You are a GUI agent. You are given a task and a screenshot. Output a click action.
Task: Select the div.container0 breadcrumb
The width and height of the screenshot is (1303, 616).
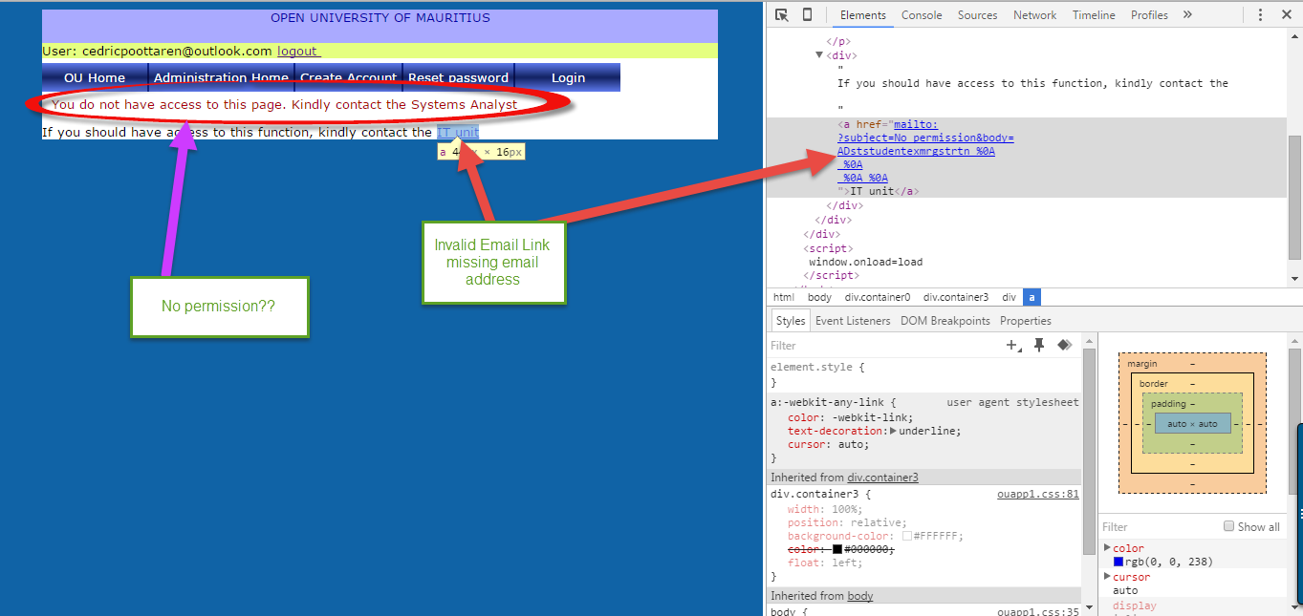coord(877,297)
